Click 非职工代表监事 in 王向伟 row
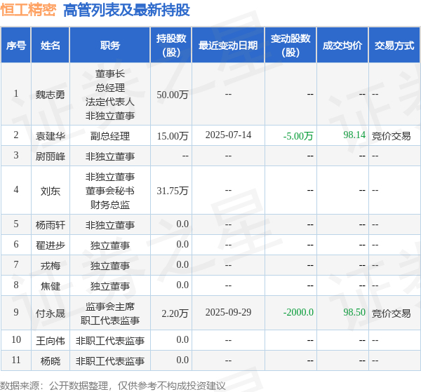 tap(110, 341)
